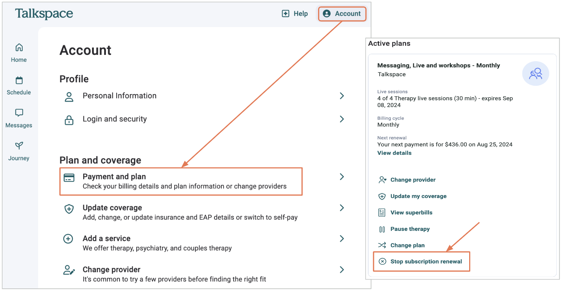Click the Update my coverage shield icon
Image resolution: width=563 pixels, height=292 pixels.
pyautogui.click(x=382, y=196)
